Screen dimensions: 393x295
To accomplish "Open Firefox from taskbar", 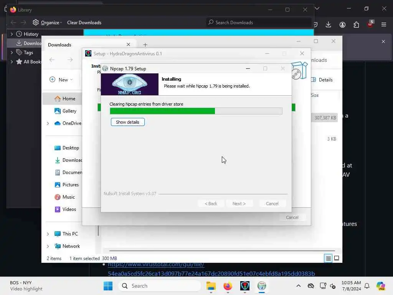I will pyautogui.click(x=228, y=286).
